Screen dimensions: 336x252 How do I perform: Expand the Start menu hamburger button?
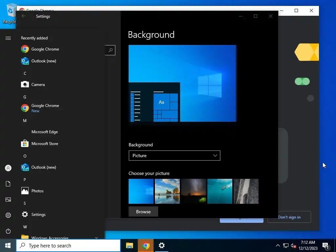coord(8,38)
